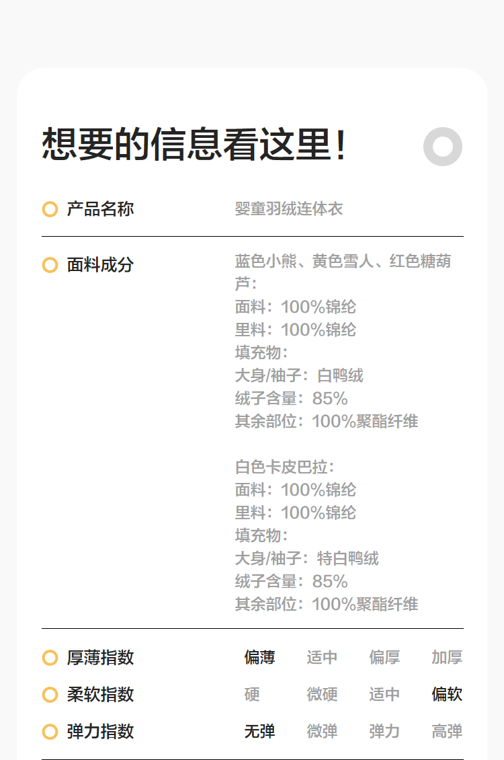Screen dimensions: 504x760
Task: Choose 微弹 elasticity option
Action: click(x=322, y=732)
